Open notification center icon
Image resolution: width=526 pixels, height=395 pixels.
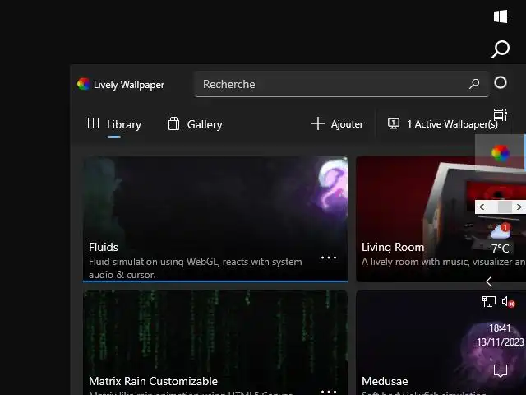[501, 371]
